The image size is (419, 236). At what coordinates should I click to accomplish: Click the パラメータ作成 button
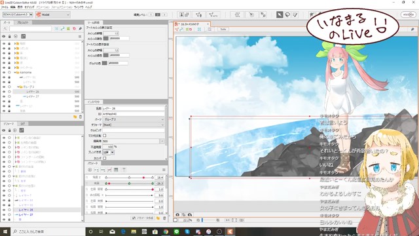click(143, 218)
